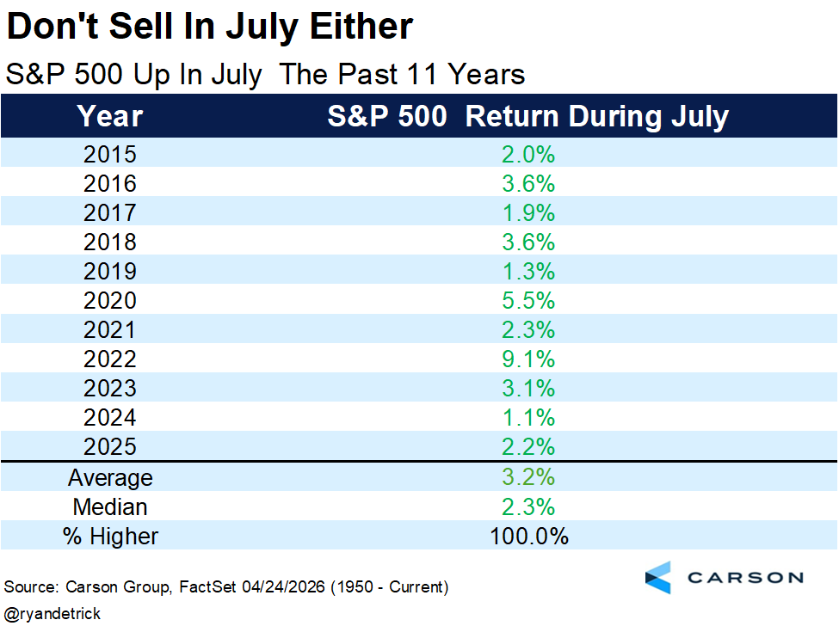Click the 5.5% return value
Screen dimensions: 839x626
pyautogui.click(x=528, y=300)
